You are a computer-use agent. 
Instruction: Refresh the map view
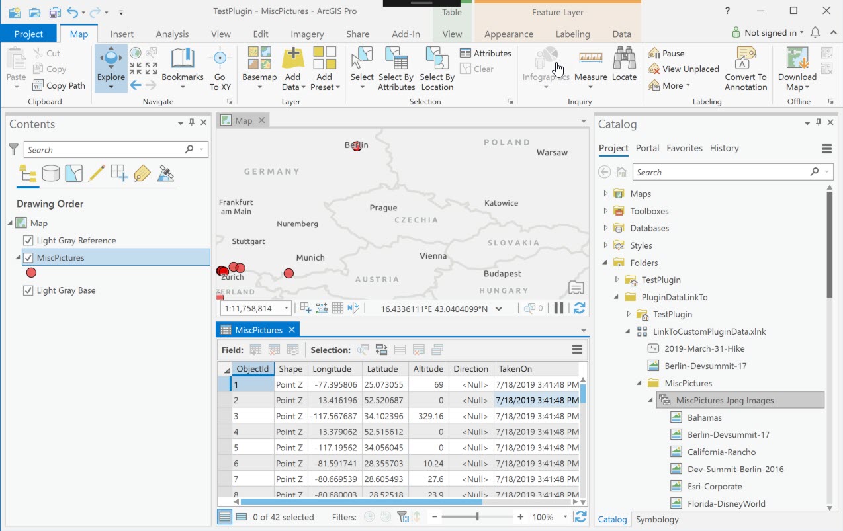(579, 308)
